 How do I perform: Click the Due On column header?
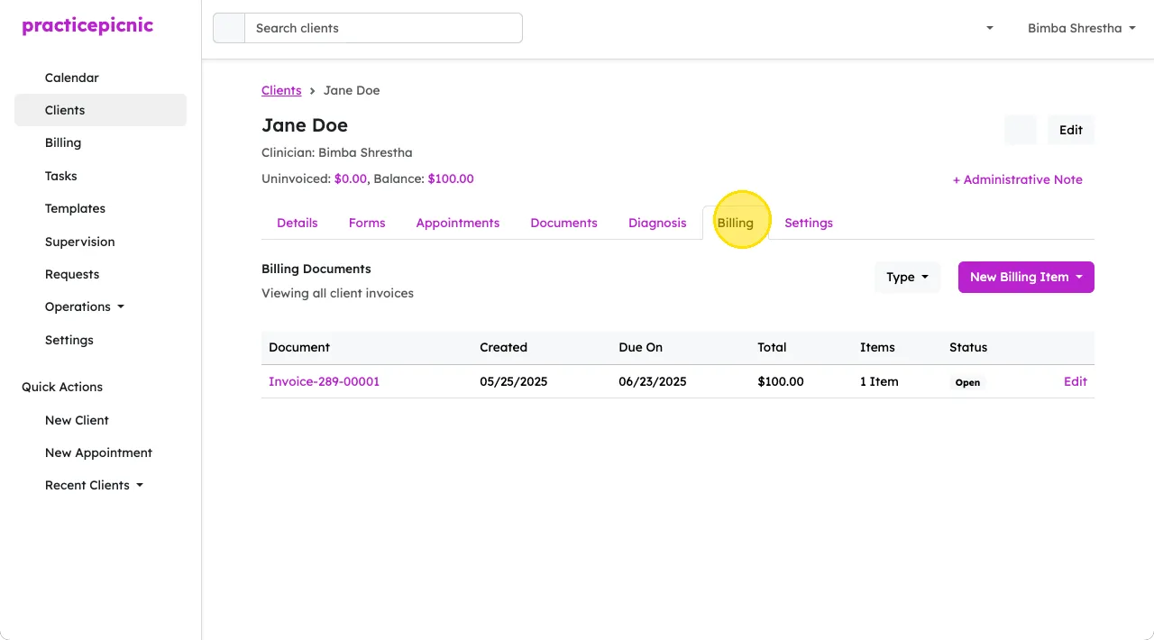pyautogui.click(x=641, y=347)
